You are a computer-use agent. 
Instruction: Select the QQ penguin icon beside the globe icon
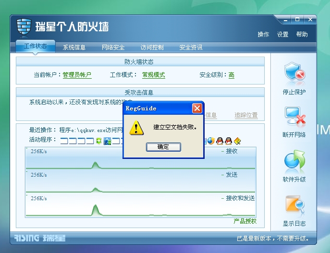(220, 141)
